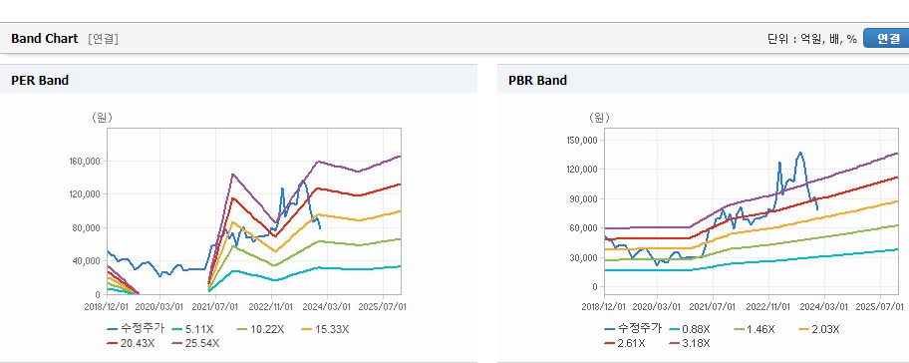Click the Band Chart heading
The image size is (909, 363).
point(44,38)
